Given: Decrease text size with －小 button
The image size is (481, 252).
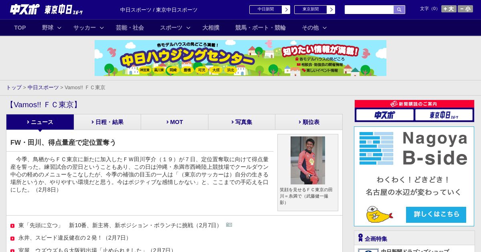Looking at the screenshot, I should tap(465, 9).
